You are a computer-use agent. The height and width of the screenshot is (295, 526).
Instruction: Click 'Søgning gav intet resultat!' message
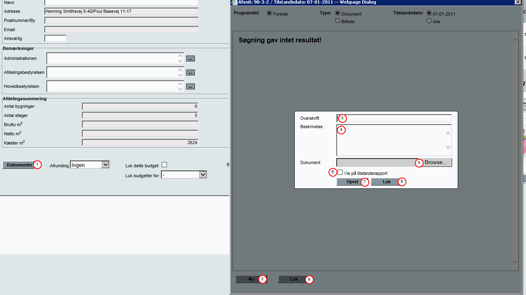pos(280,40)
